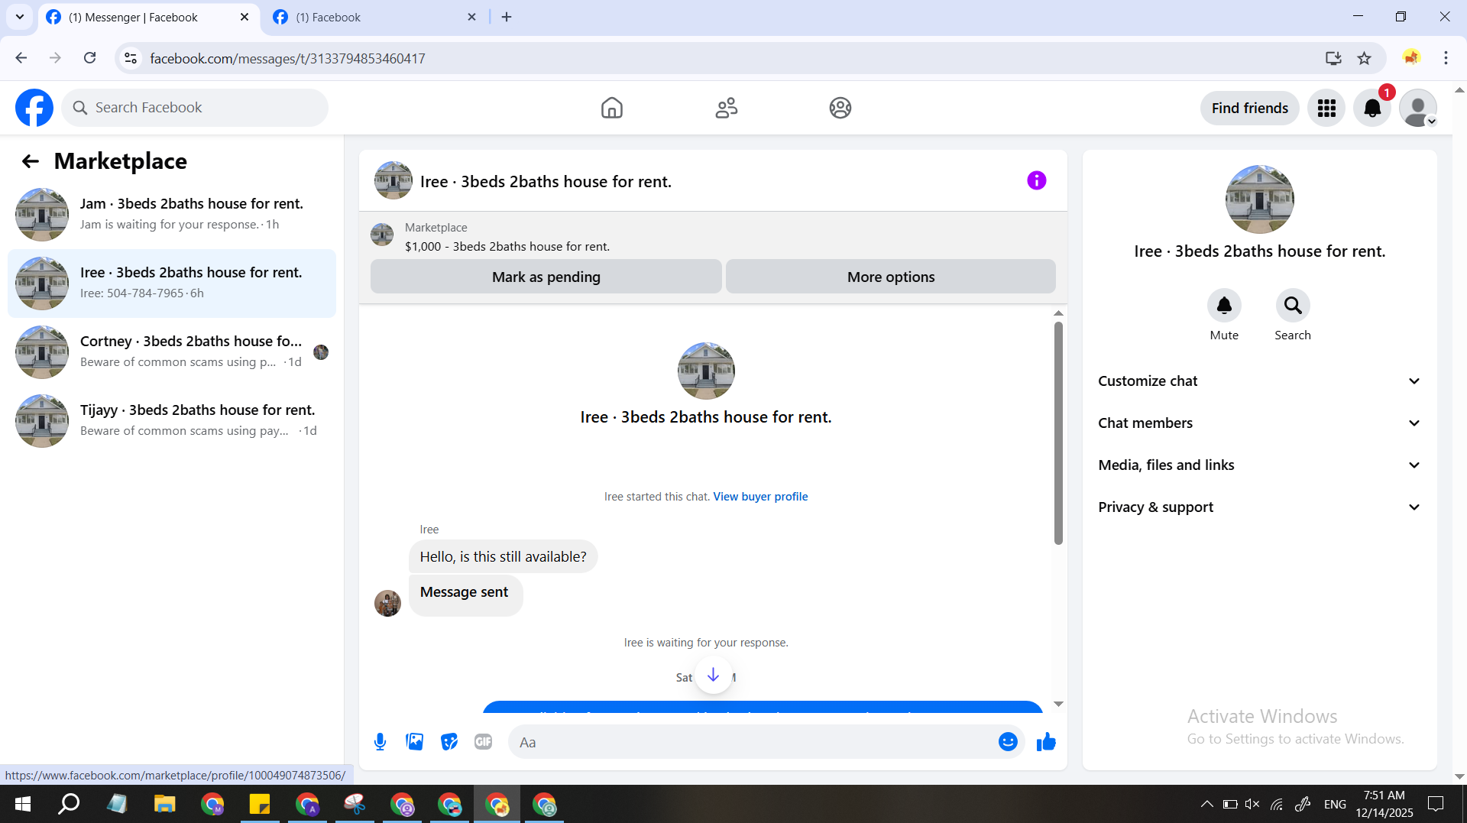
Task: Open conversation information icon
Action: click(x=1037, y=180)
